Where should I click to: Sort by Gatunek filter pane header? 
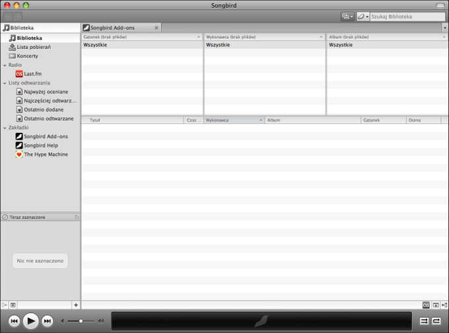[142, 37]
